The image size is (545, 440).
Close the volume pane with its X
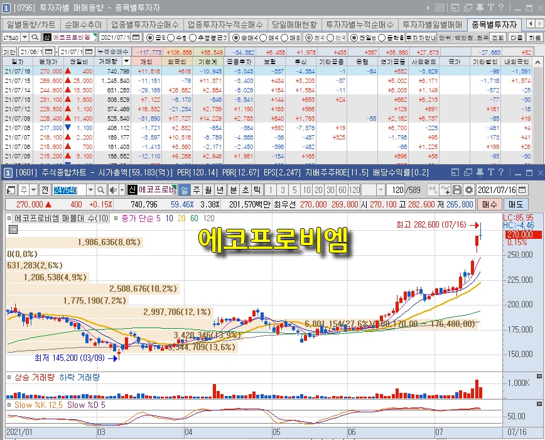539,376
